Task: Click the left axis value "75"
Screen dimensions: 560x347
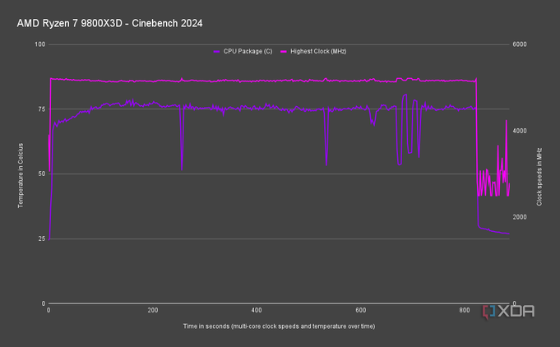Action: 42,109
